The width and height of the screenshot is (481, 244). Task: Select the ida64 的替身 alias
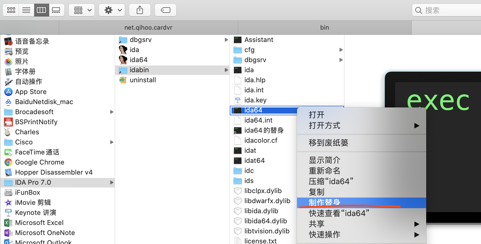[x=263, y=130]
